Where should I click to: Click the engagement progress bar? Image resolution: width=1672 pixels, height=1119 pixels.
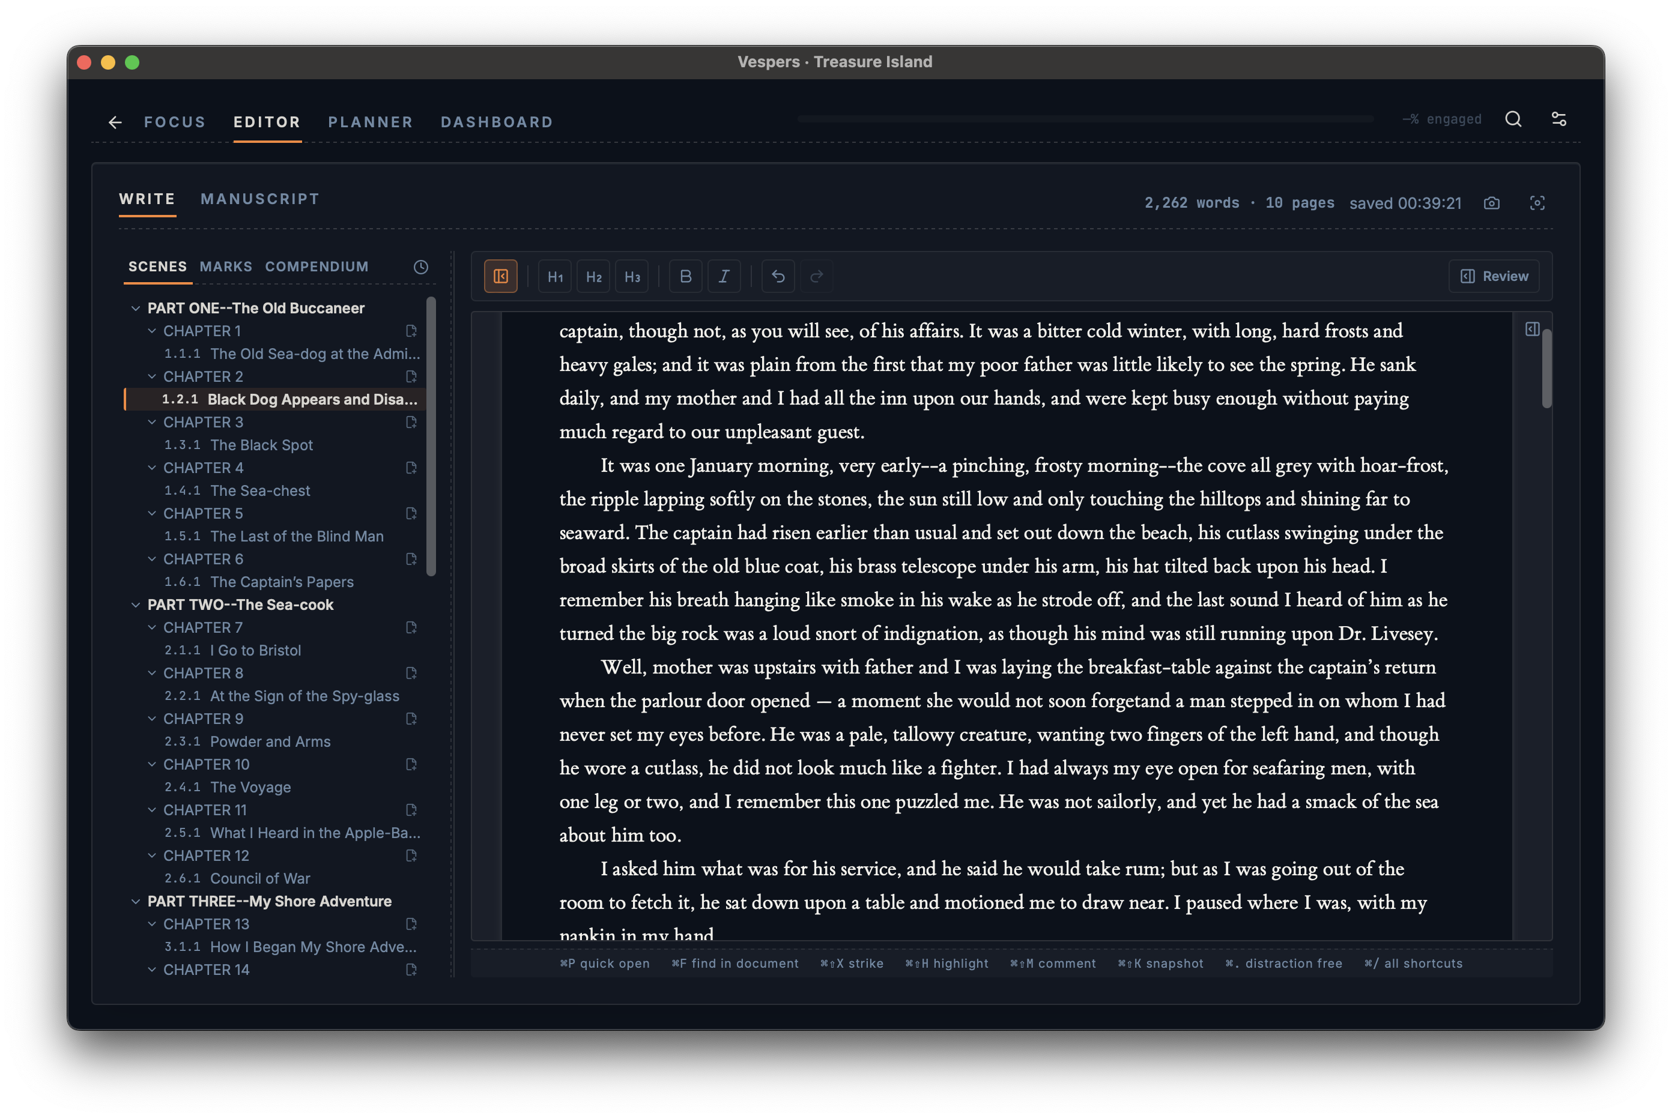point(1085,119)
